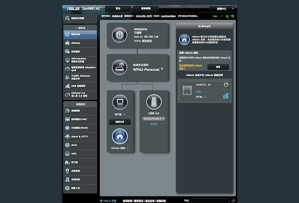Click the 臥室 node location label
Viewport: 299px width, 203px height.
(199, 92)
